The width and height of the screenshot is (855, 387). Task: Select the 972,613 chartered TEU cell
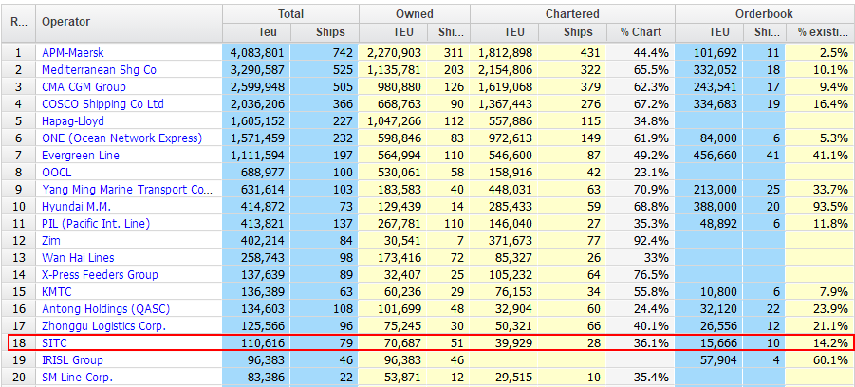tap(504, 138)
